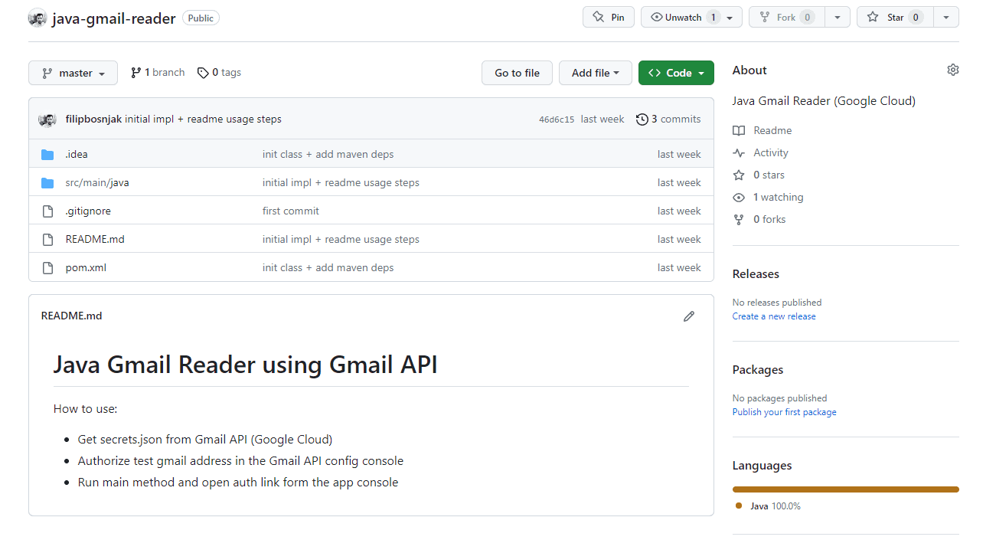Open the 'first commit' message link

pos(291,211)
